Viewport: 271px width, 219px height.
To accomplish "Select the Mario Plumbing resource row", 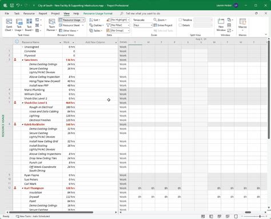I will pyautogui.click(x=34, y=90).
